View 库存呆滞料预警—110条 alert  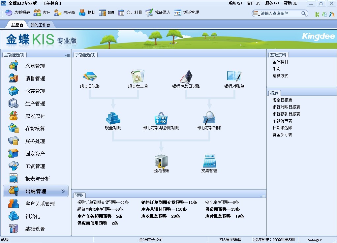164,209
